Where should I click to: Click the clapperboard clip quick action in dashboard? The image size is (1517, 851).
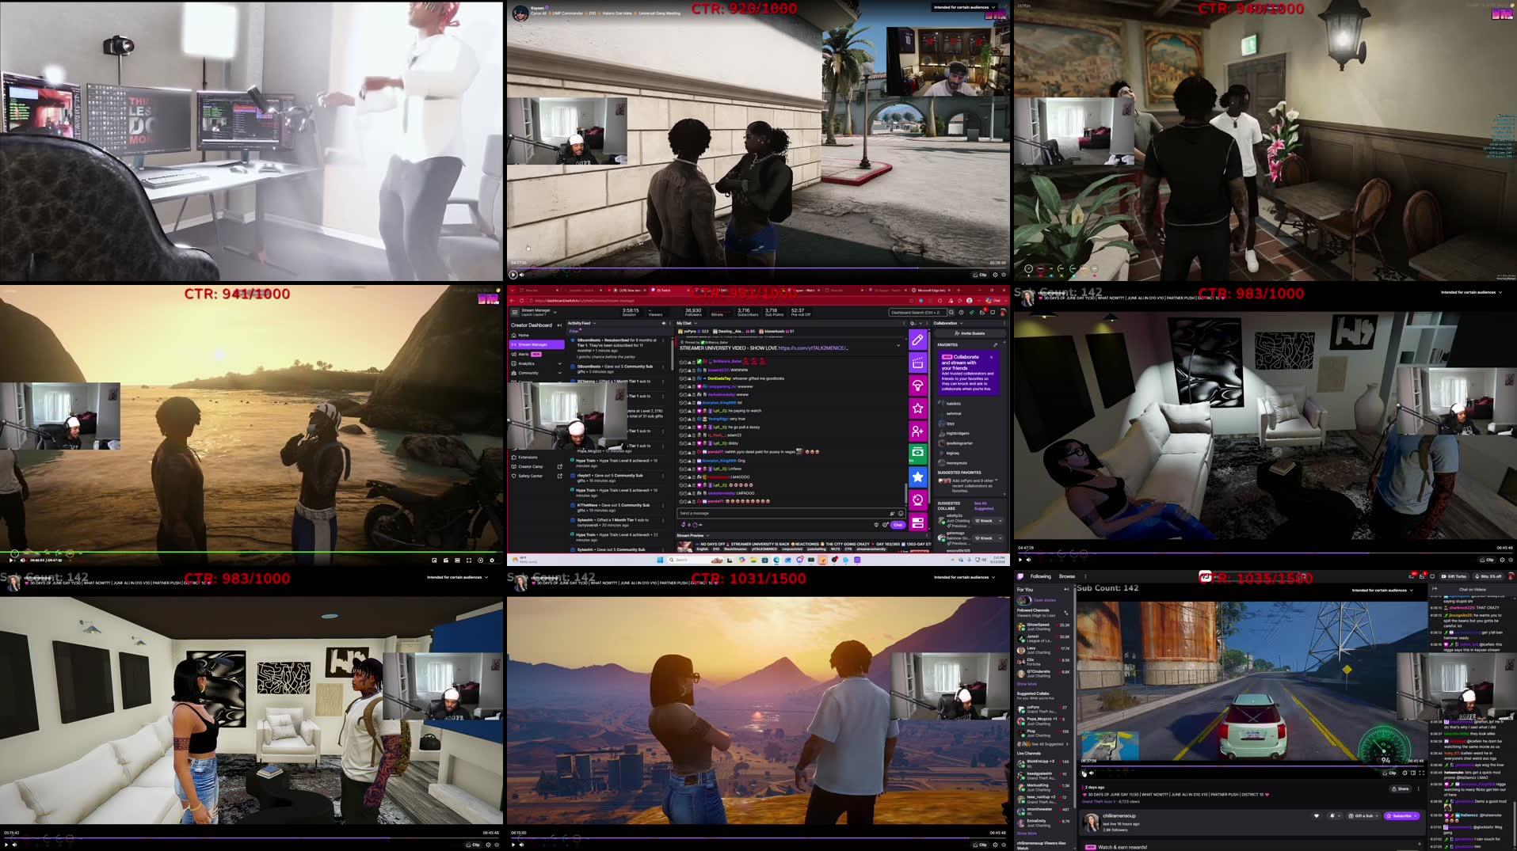tap(917, 363)
